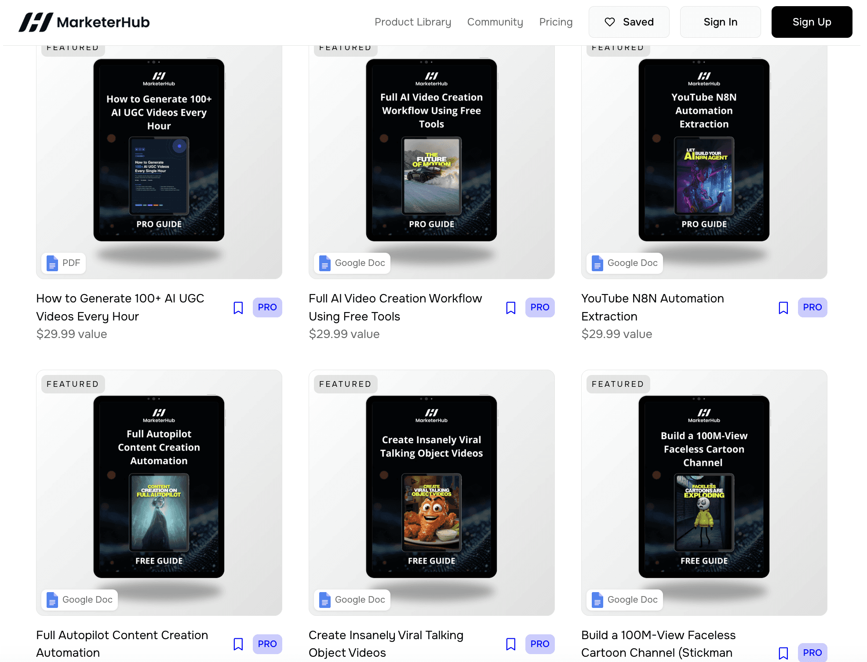
Task: Open title Build a 100M-View Faceless Cartoon Channel
Action: (658, 644)
